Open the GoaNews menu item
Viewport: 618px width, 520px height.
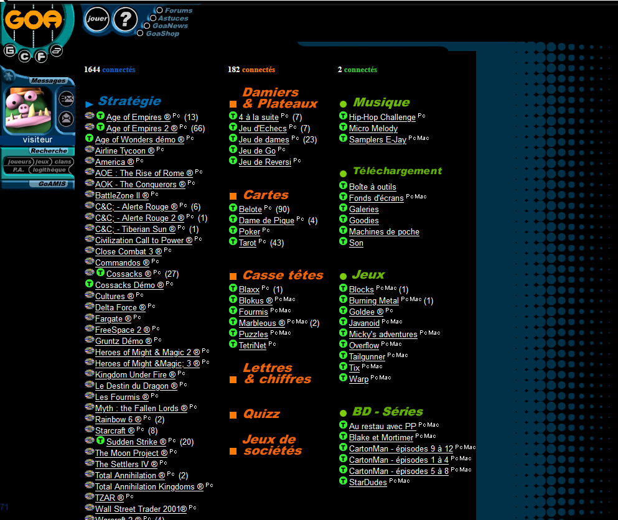click(x=171, y=26)
